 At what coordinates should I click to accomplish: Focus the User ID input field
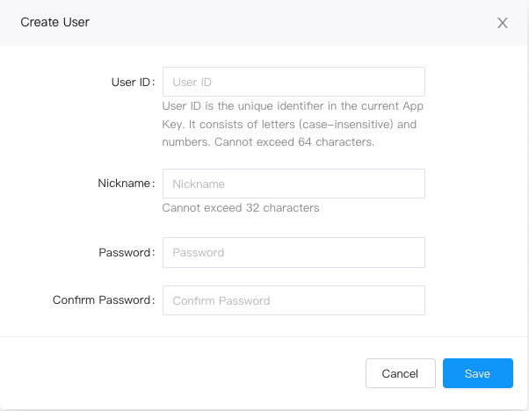pos(293,82)
